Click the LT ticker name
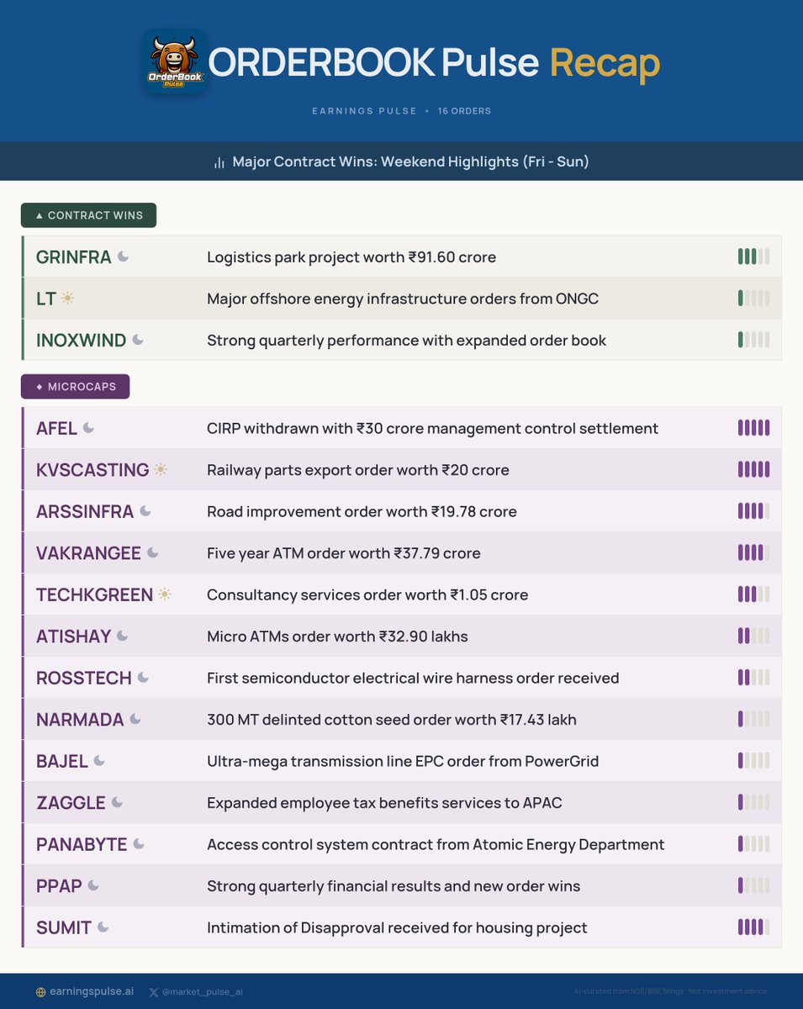803x1009 pixels. click(x=46, y=298)
